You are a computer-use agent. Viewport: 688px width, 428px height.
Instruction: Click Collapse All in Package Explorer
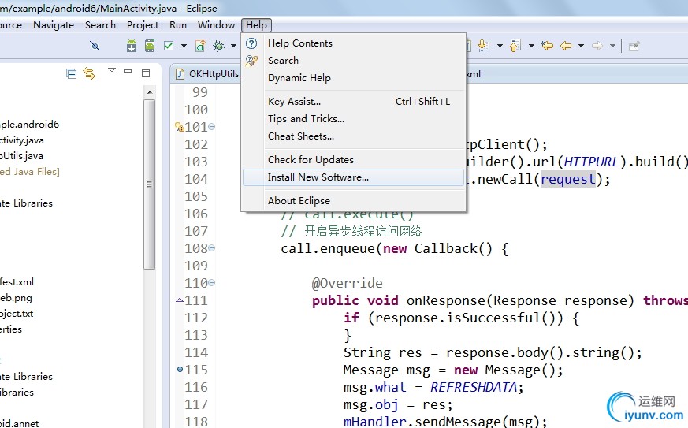(x=71, y=74)
